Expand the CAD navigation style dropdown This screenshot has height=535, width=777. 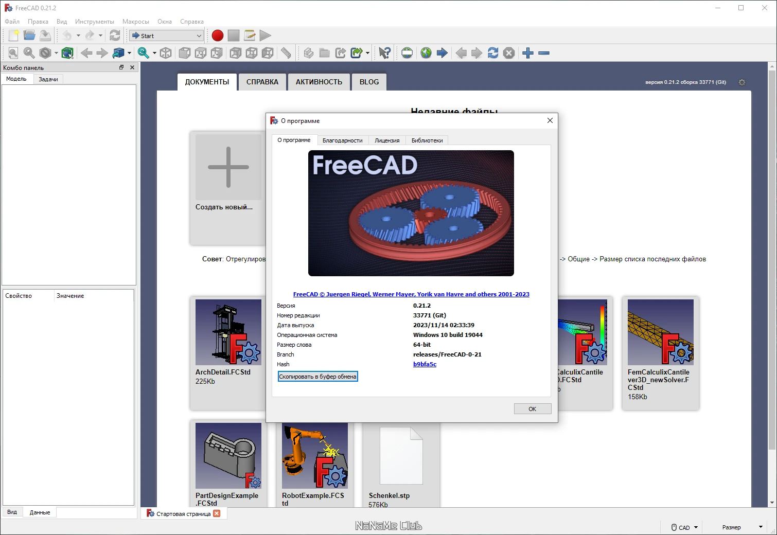pyautogui.click(x=684, y=527)
